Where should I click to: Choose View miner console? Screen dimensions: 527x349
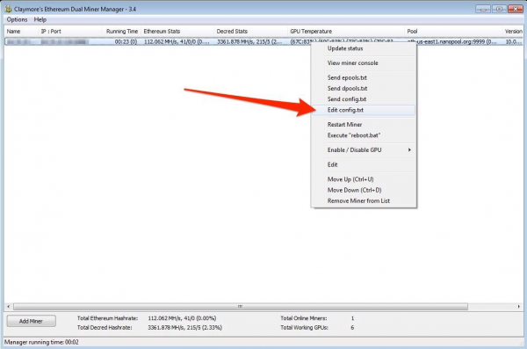(x=352, y=63)
